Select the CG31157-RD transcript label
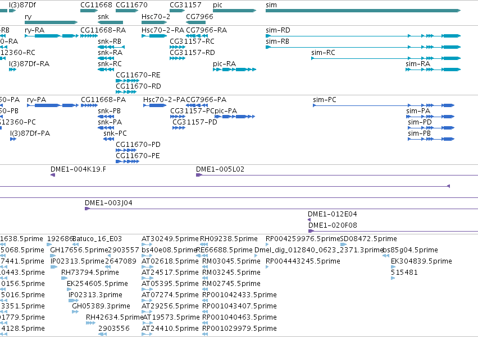478x337 pixels. point(192,53)
